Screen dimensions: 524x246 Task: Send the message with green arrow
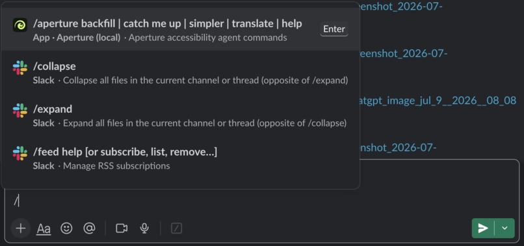(483, 228)
